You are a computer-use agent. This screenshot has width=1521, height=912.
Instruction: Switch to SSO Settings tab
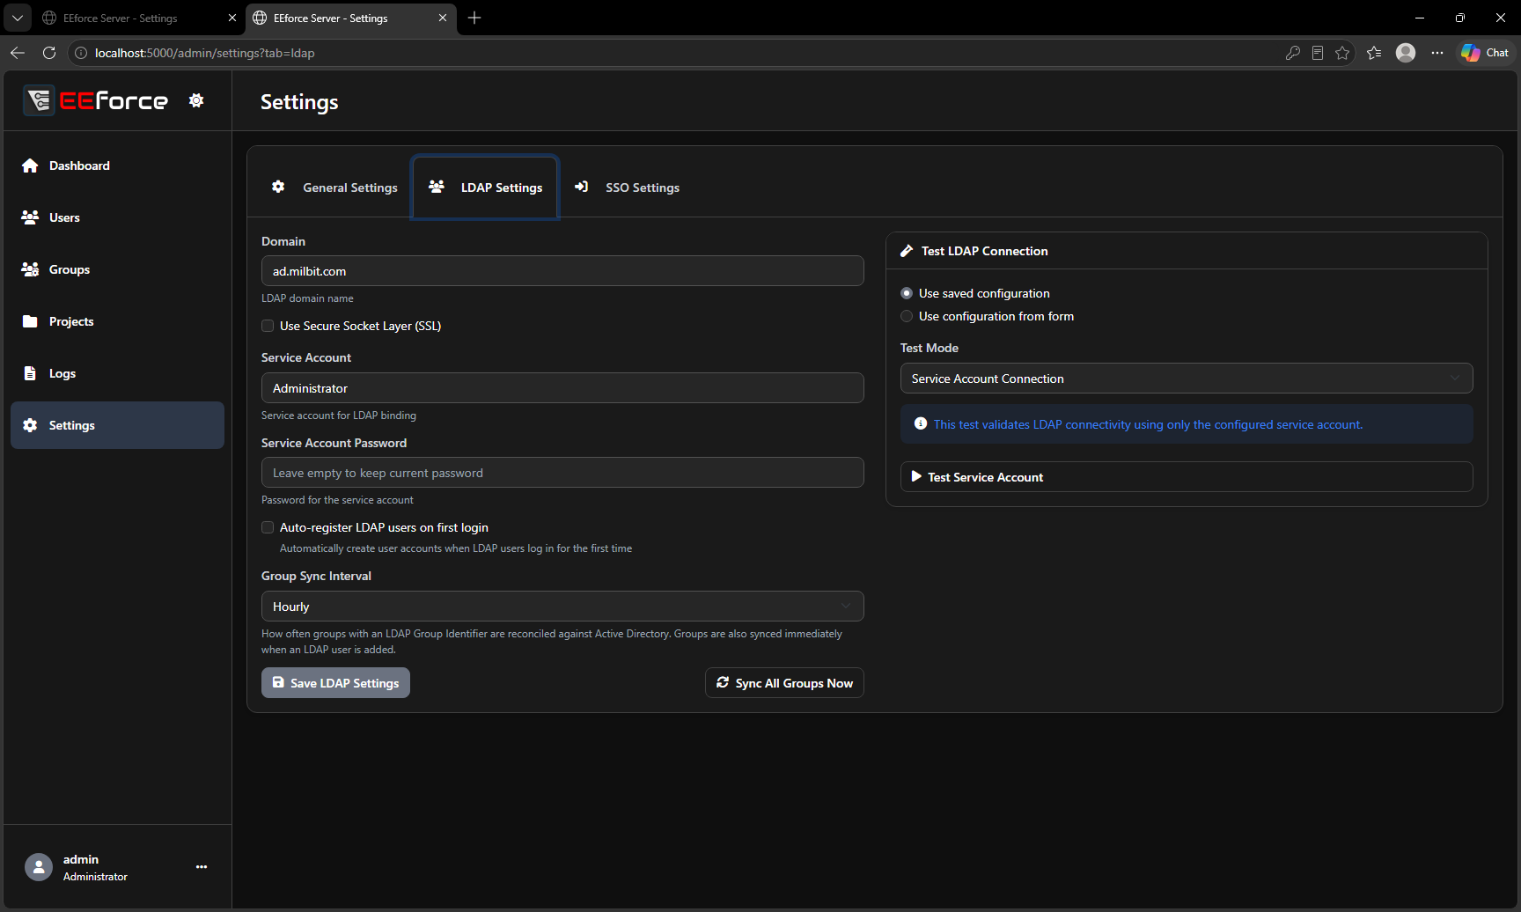pos(627,188)
